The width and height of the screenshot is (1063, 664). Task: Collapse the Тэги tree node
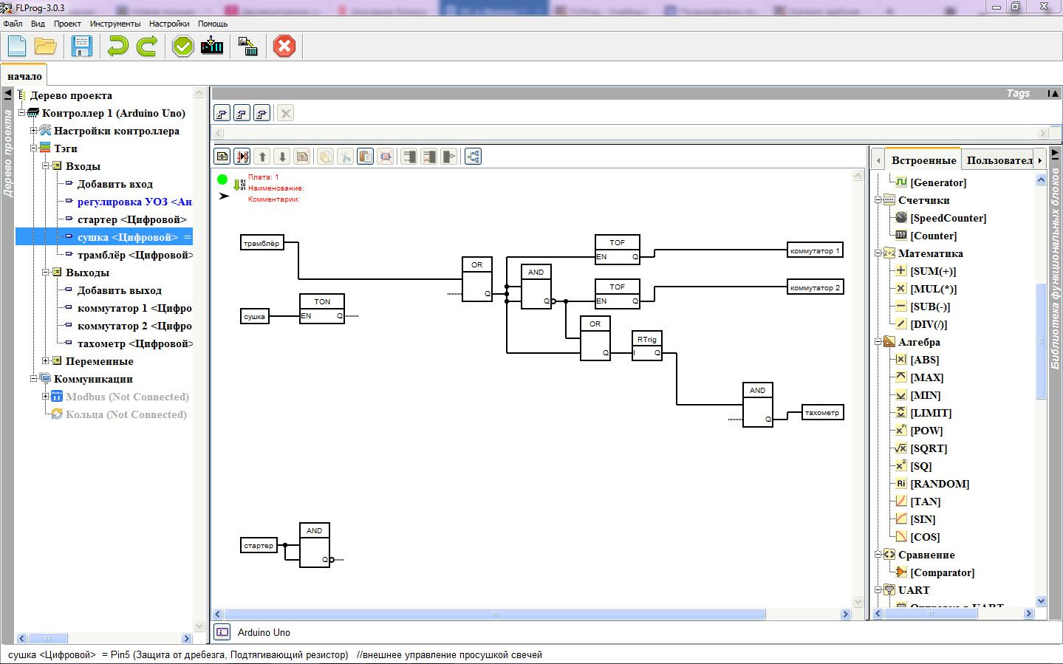pyautogui.click(x=34, y=148)
